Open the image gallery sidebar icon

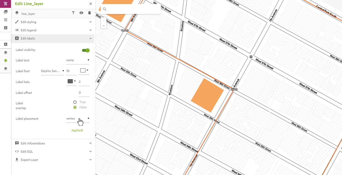(x=6, y=12)
